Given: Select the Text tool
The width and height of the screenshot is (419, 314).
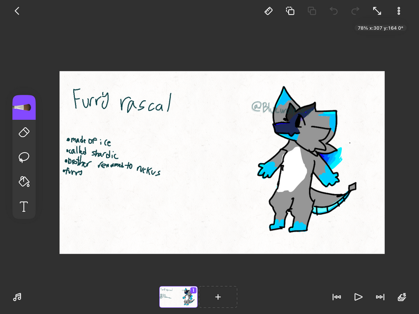Looking at the screenshot, I should pyautogui.click(x=24, y=206).
